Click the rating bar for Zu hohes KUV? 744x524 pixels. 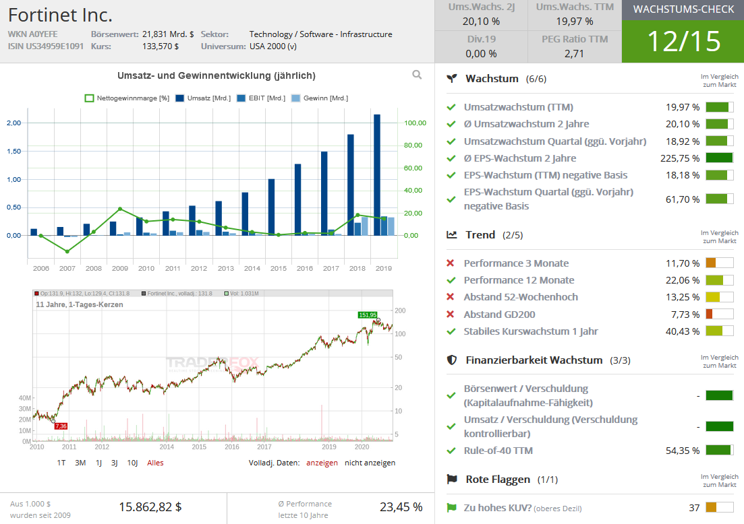pyautogui.click(x=719, y=508)
